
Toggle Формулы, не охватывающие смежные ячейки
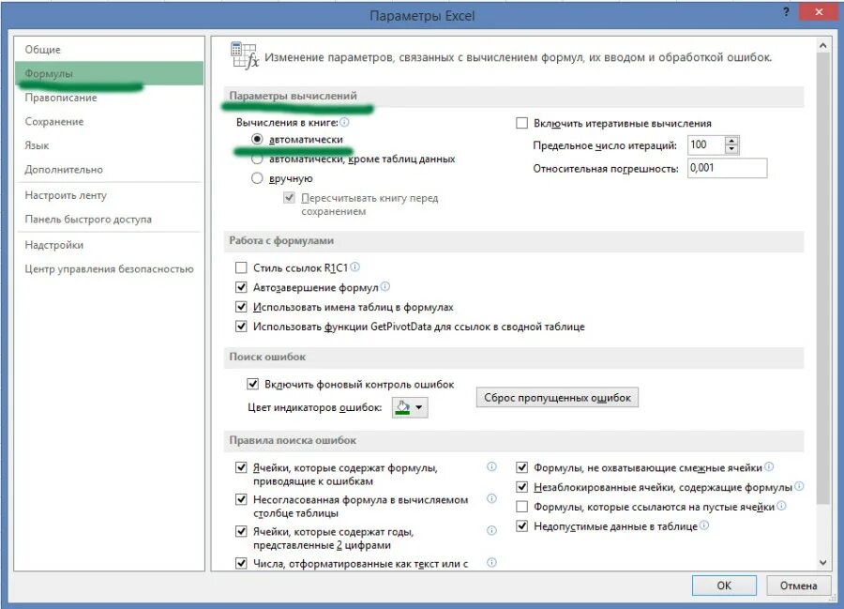pos(521,467)
